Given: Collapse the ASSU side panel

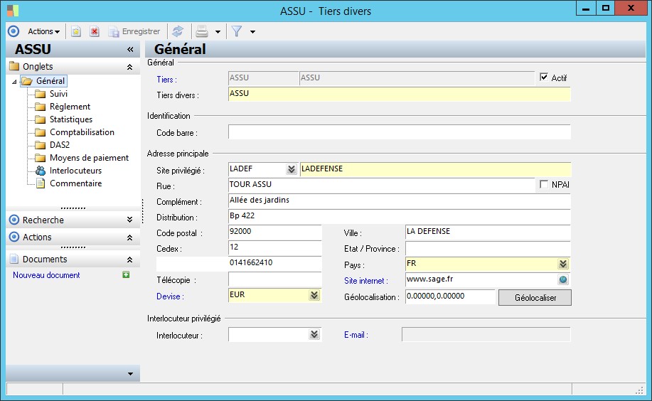Looking at the screenshot, I should (x=130, y=50).
